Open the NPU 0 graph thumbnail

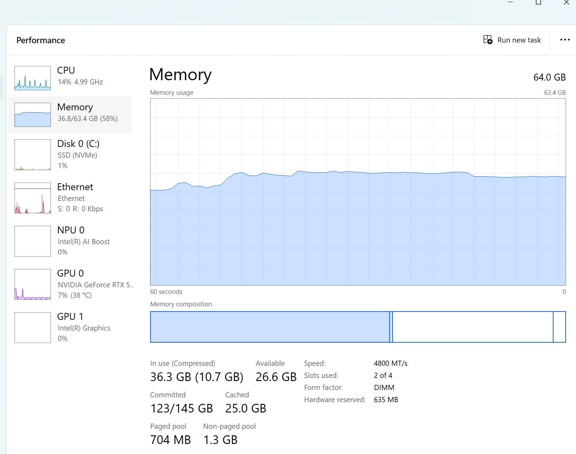click(33, 241)
